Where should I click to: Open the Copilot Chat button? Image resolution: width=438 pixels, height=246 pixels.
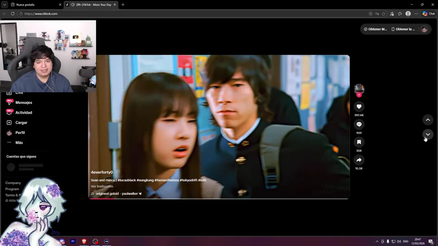[x=428, y=14]
